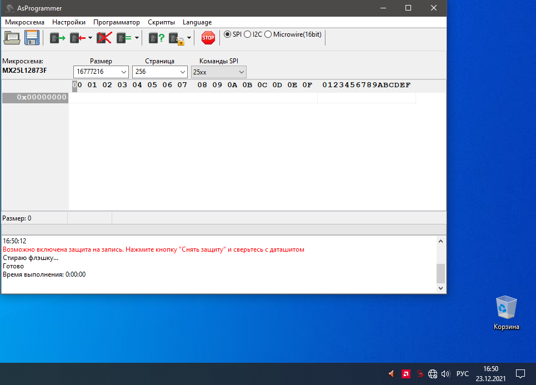Expand the Write chip dropdown arrow
The image size is (536, 385).
[x=90, y=38]
